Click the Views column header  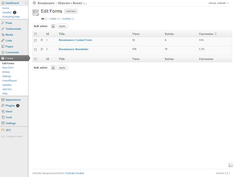pos(136,34)
